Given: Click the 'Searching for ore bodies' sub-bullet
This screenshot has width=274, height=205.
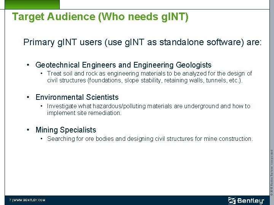Looking at the screenshot, I should 150,139.
